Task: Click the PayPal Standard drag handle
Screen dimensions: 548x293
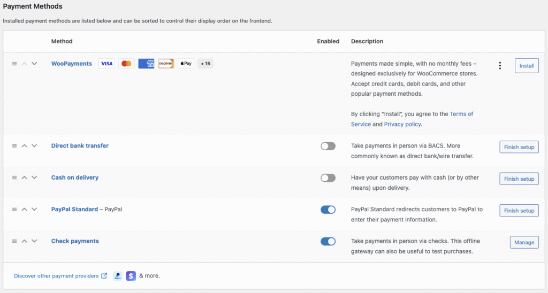Action: [x=14, y=209]
